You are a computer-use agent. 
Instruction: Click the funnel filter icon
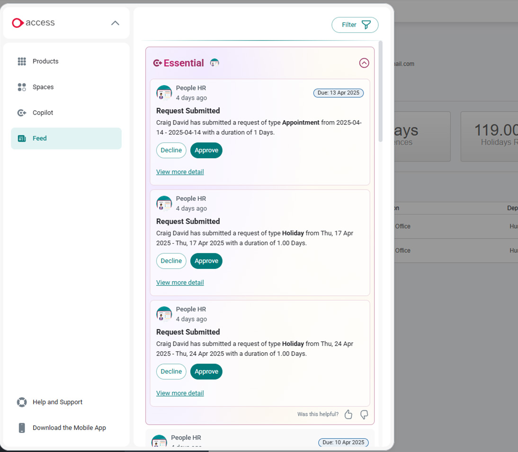(366, 25)
